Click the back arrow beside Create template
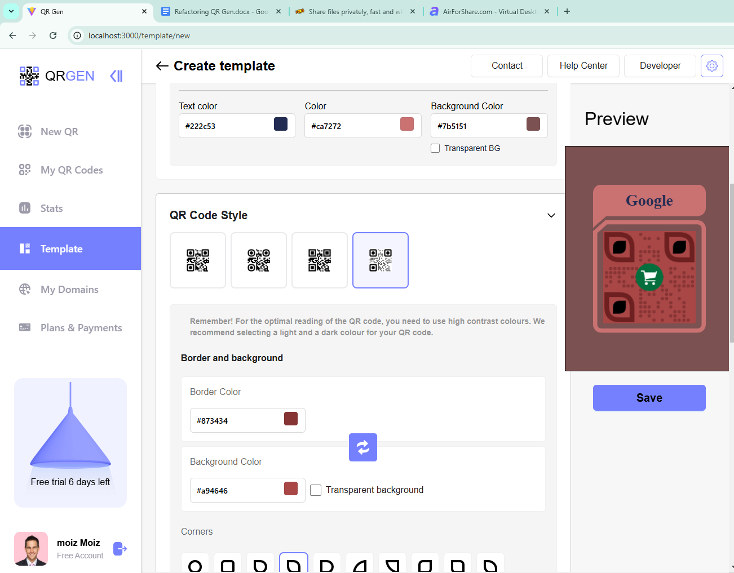Viewport: 734px width, 573px height. (162, 66)
